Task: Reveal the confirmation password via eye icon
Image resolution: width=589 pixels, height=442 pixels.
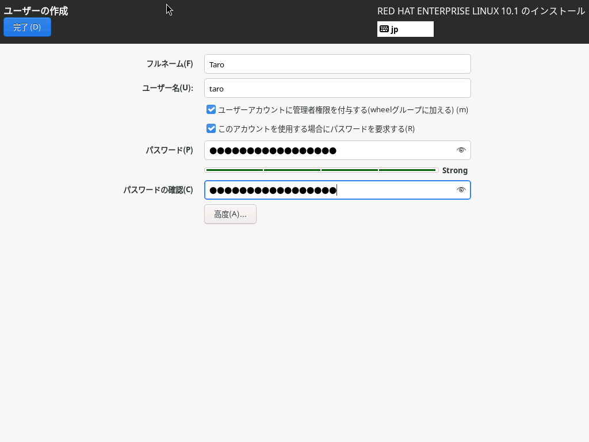Action: tap(461, 190)
